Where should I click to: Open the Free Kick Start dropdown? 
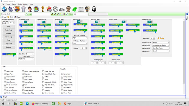pyautogui.click(x=161, y=42)
